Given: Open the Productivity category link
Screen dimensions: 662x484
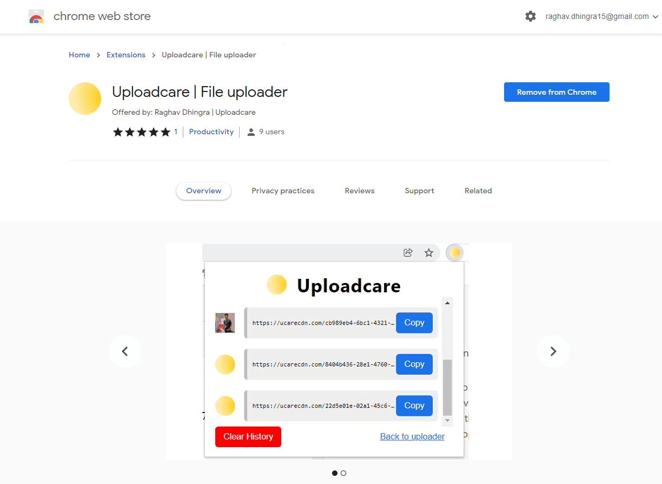Looking at the screenshot, I should pos(211,132).
